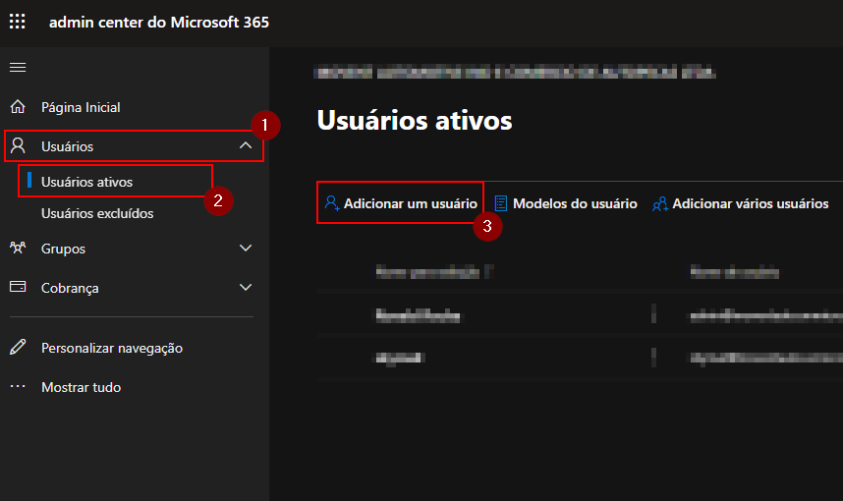
Task: Click the home icon beside Página Inicial
Action: pyautogui.click(x=18, y=107)
